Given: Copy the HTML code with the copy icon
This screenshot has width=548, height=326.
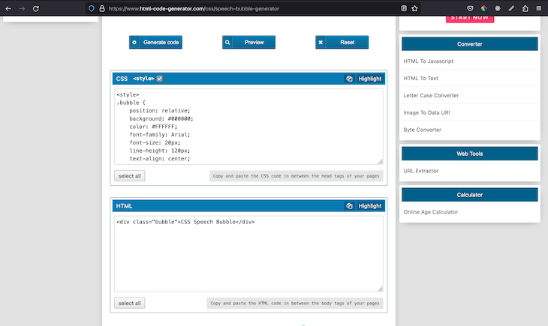Looking at the screenshot, I should click(x=349, y=205).
